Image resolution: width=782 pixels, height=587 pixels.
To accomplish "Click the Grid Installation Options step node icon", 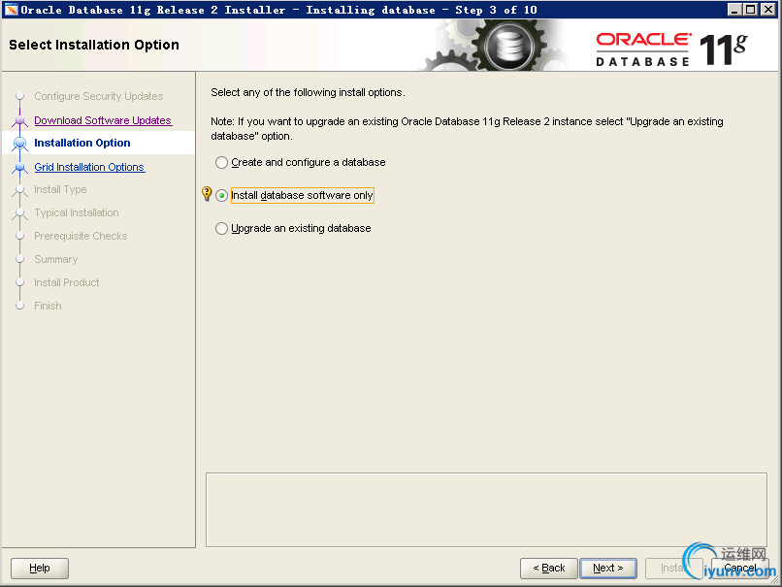I will (20, 168).
